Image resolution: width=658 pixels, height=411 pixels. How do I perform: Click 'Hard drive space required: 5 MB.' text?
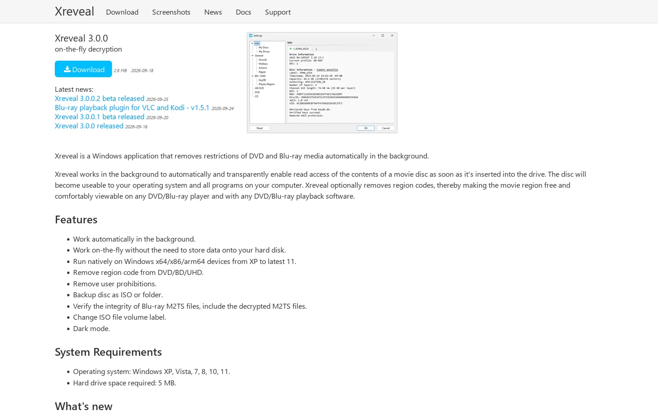(125, 383)
